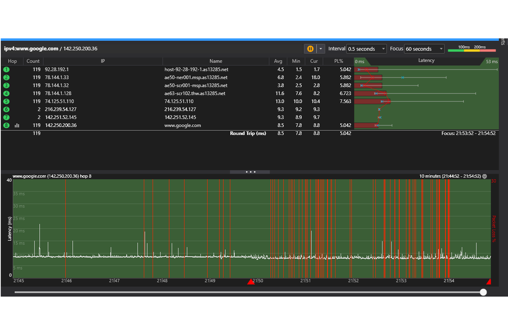The width and height of the screenshot is (508, 327).
Task: Sort by the Avg column header
Action: [278, 61]
